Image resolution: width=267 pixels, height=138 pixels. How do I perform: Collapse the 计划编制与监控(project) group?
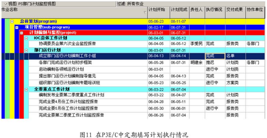click(x=21, y=32)
